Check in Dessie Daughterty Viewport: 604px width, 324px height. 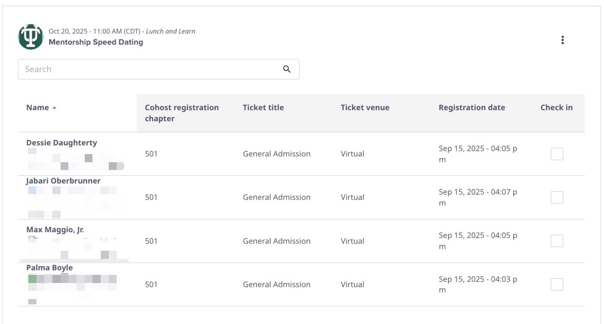[557, 154]
